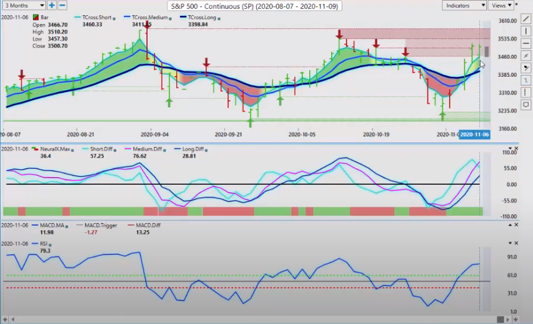The height and width of the screenshot is (324, 533).
Task: Click the red-green Bar chart type icon
Action: click(x=35, y=17)
